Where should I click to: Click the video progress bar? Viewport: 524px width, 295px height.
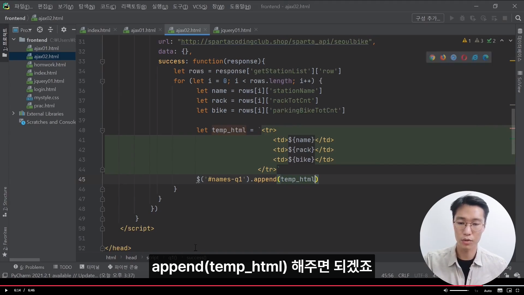[262, 286]
